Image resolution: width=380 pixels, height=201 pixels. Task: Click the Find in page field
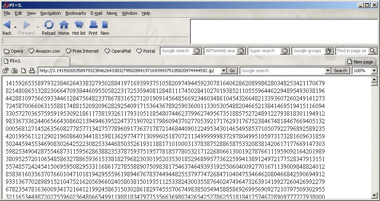pyautogui.click(x=352, y=51)
